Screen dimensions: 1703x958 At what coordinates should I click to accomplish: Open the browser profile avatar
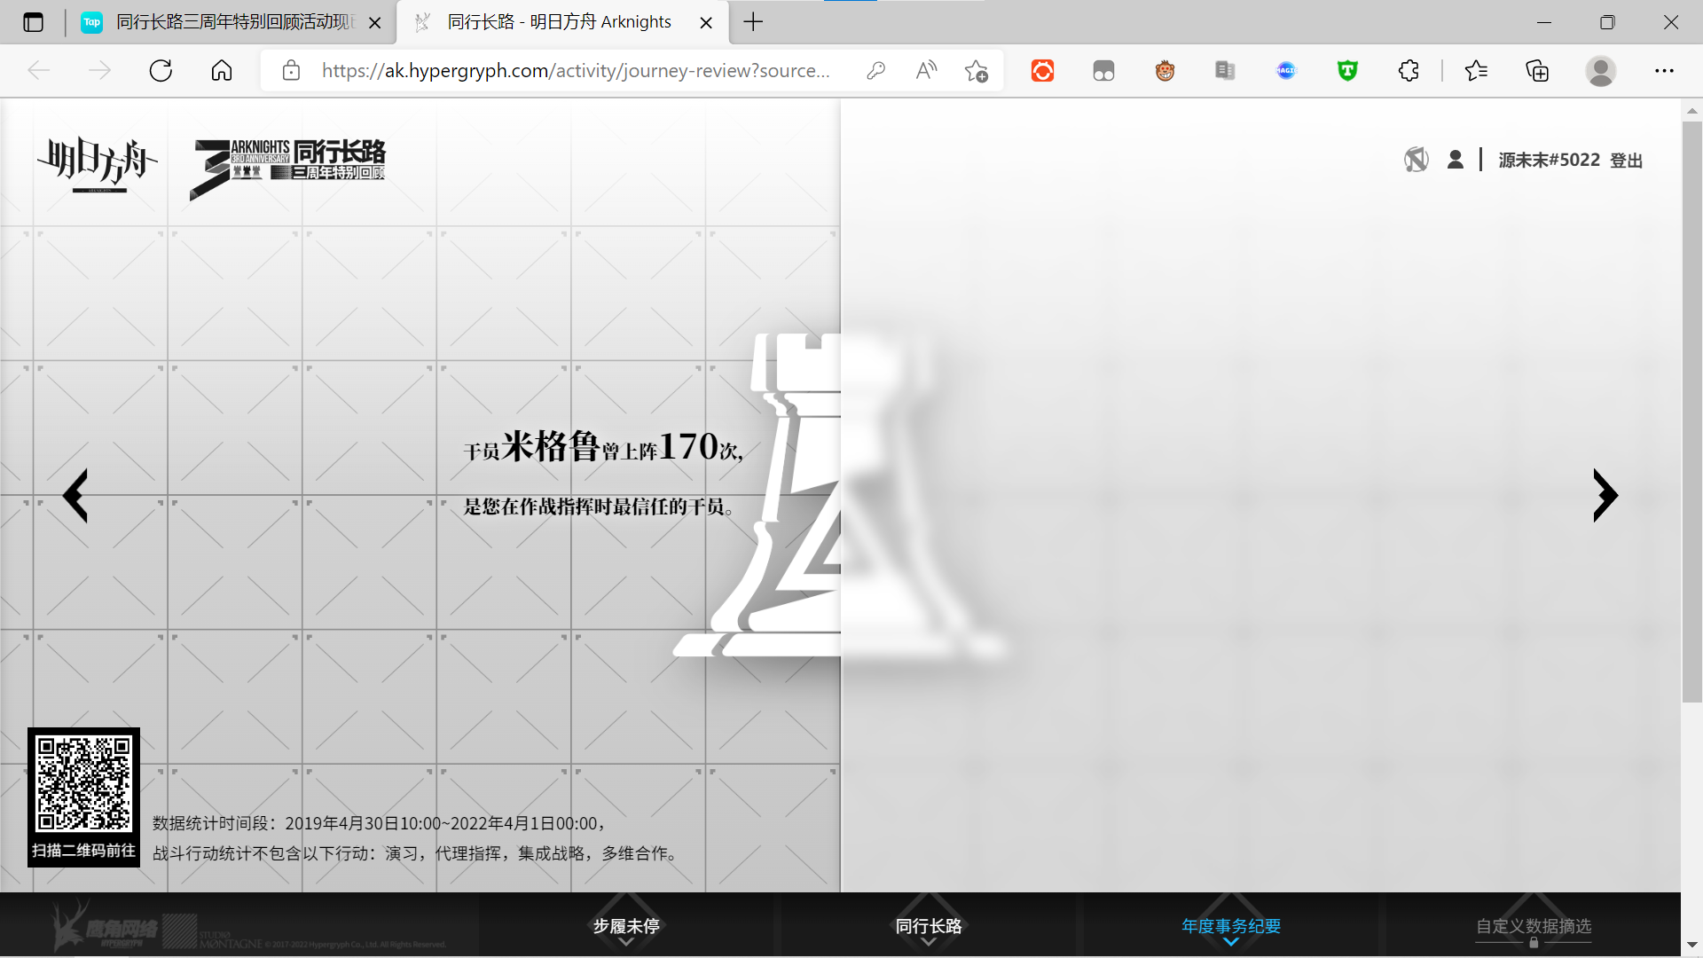click(1601, 71)
